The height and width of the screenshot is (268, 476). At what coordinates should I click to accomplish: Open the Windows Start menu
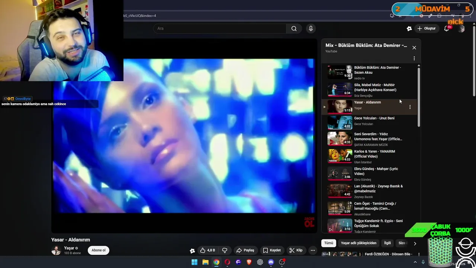(194, 262)
